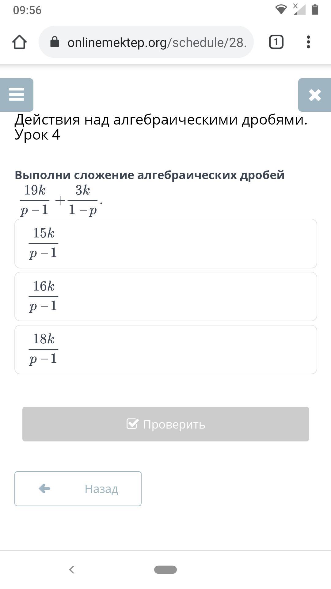The width and height of the screenshot is (331, 589).
Task: Open the tab switcher showing 1 tab
Action: [x=276, y=42]
